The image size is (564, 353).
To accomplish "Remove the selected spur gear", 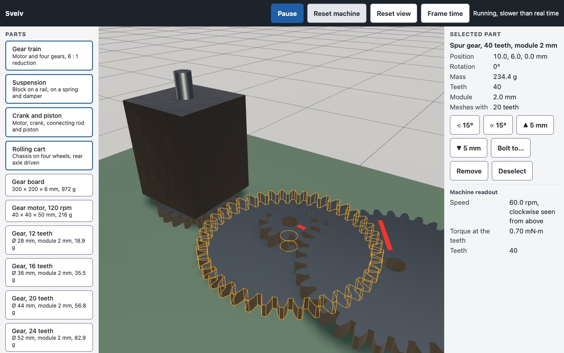I will click(x=469, y=171).
